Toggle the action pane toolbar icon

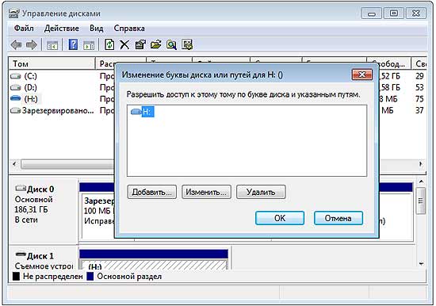click(89, 44)
